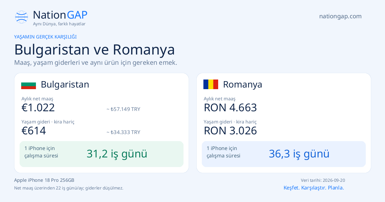
Task: Click the '31,2 iş günü' value
Action: (117, 154)
